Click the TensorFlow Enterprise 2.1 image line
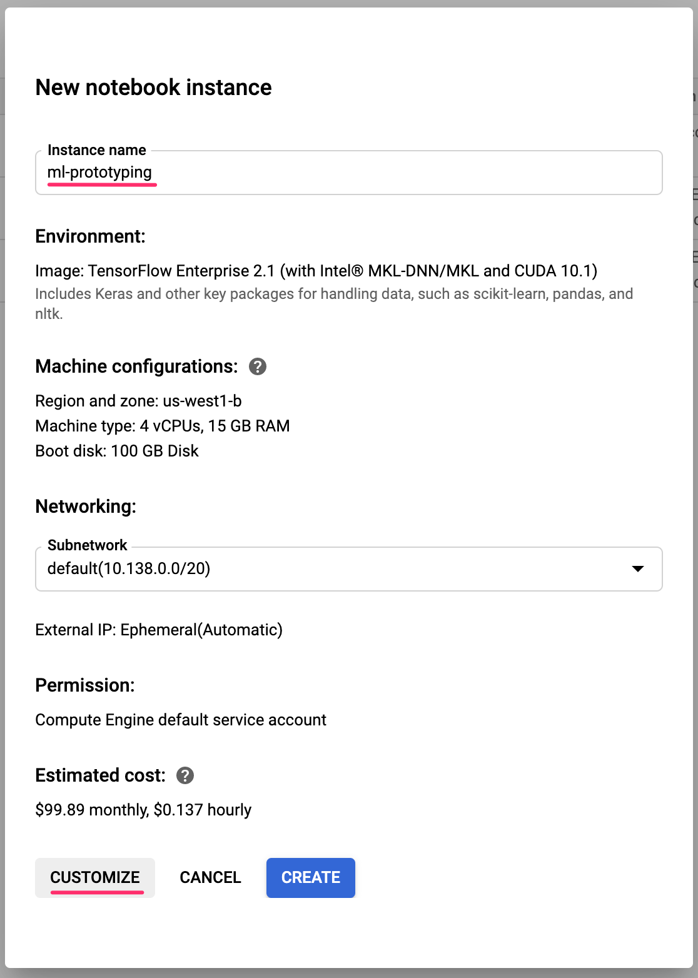This screenshot has width=698, height=978. [x=316, y=271]
